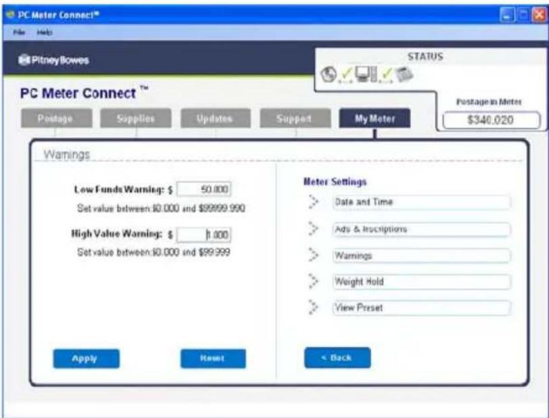Go back with the < Back button
The image size is (549, 418).
pos(337,358)
